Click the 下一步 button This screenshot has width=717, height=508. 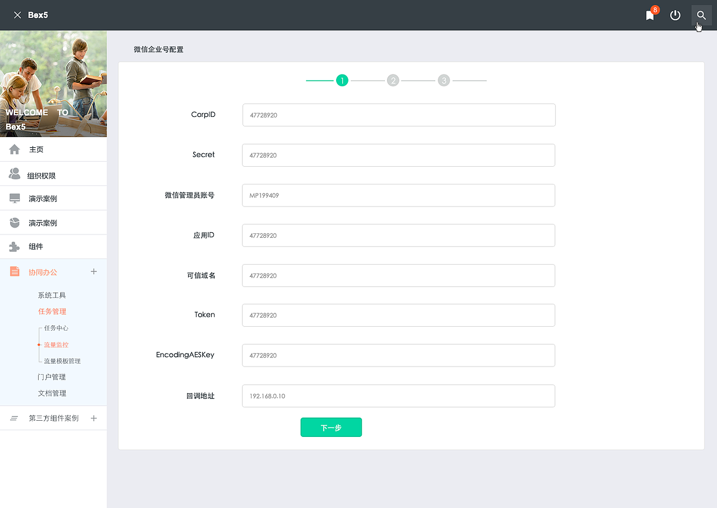coord(331,427)
